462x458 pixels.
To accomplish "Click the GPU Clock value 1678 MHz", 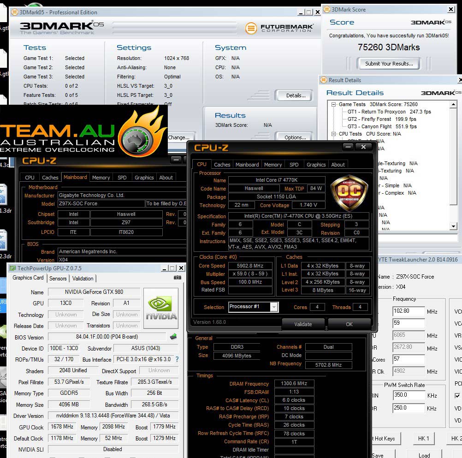I will pyautogui.click(x=62, y=427).
